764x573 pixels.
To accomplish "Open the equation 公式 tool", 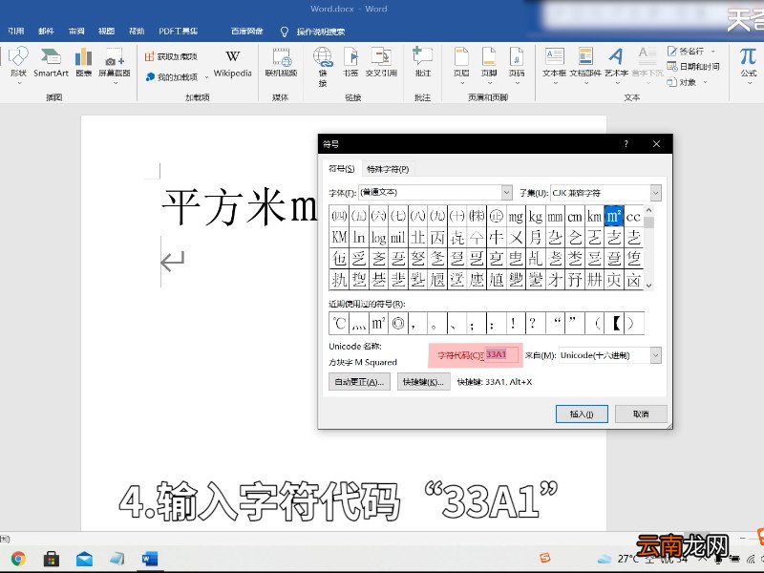I will (x=748, y=63).
